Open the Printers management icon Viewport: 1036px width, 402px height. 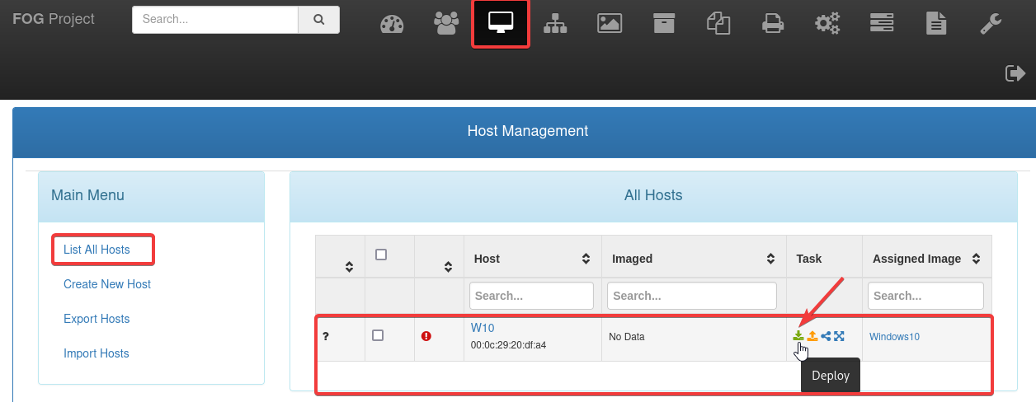click(x=773, y=24)
